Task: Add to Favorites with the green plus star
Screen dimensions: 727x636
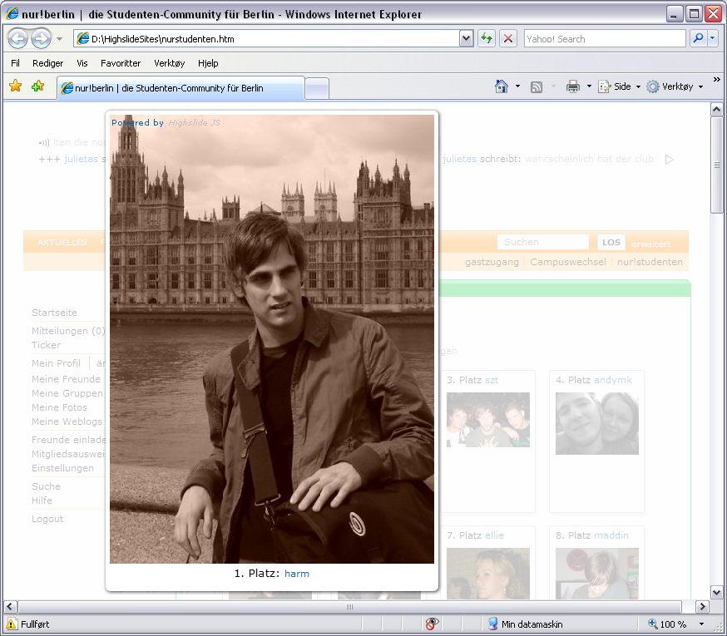Action: coord(37,86)
